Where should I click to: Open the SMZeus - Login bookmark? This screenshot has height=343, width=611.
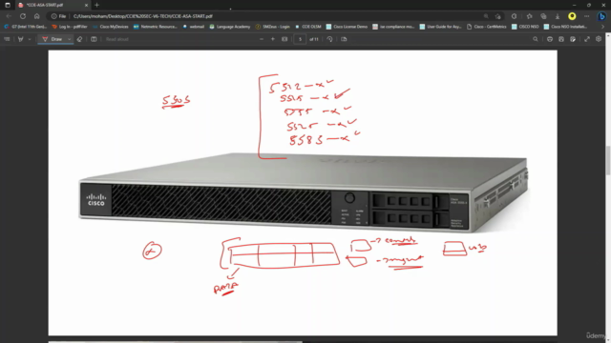273,27
